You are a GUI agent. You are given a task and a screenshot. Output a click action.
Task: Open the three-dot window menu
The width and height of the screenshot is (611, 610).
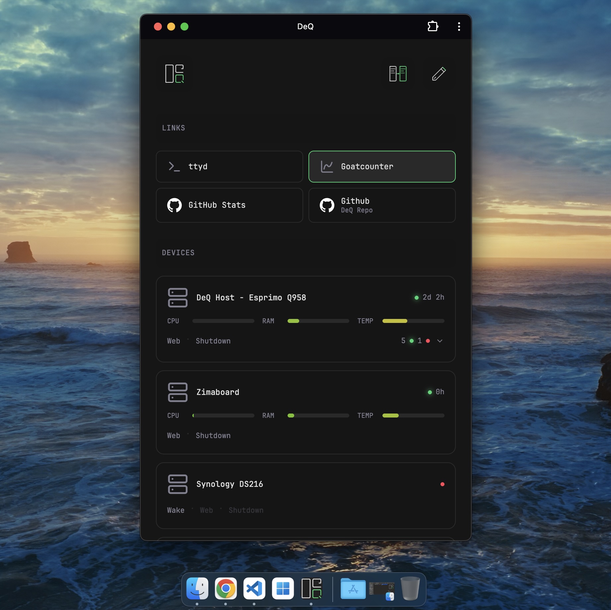(459, 27)
